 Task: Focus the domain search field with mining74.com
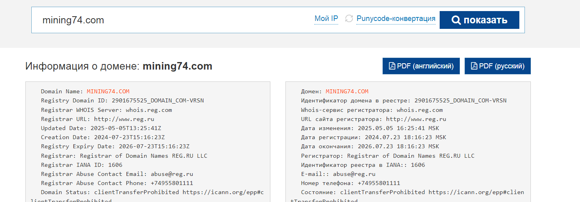coord(170,20)
